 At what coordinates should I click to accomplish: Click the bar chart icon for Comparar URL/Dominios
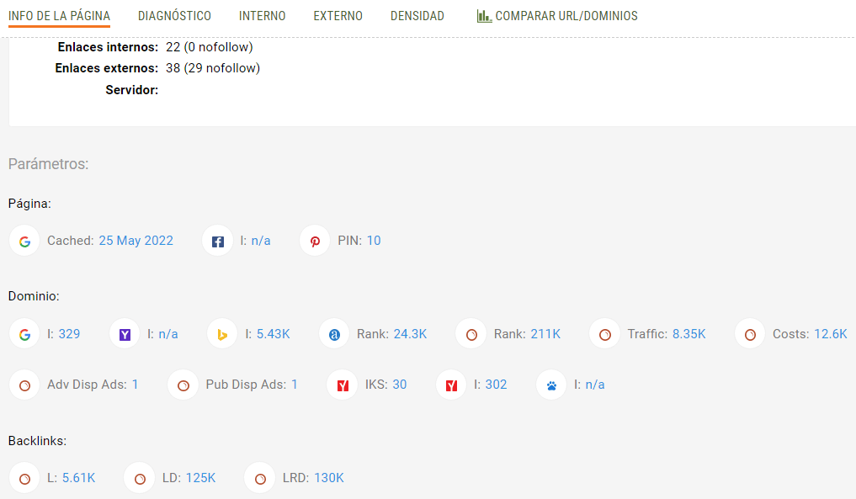(x=484, y=16)
